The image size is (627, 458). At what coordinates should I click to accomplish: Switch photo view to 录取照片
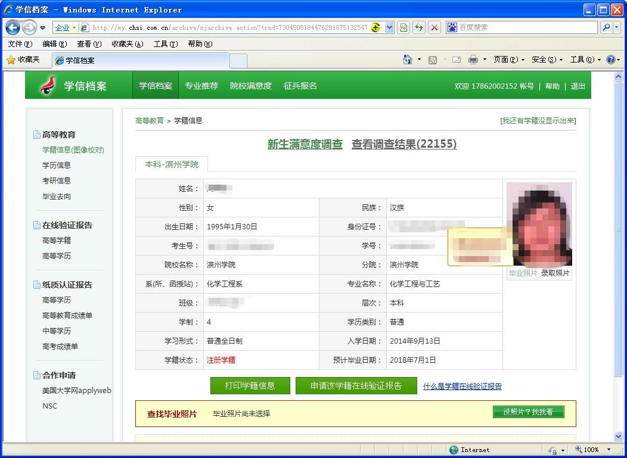[x=555, y=273]
